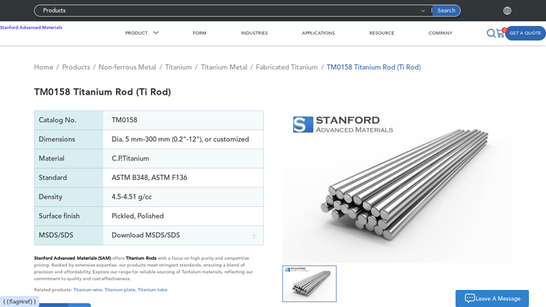
Task: Click the globe language icon
Action: coord(507,11)
